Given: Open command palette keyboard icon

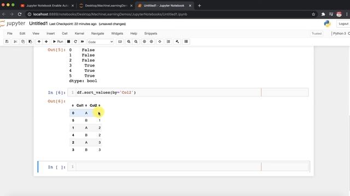Looking at the screenshot, I should (x=120, y=41).
